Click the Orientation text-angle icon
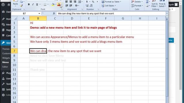184x103 pixels. pyautogui.click(x=76, y=6)
